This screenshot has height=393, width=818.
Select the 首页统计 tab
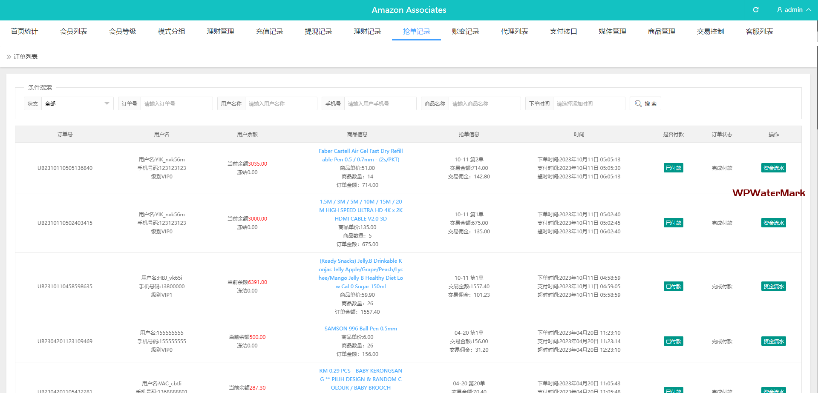[24, 32]
